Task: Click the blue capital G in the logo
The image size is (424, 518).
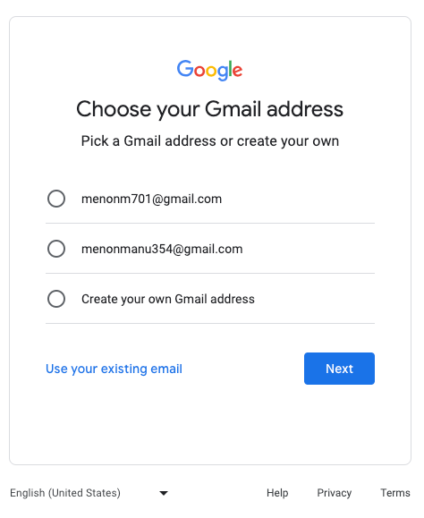Action: (185, 68)
